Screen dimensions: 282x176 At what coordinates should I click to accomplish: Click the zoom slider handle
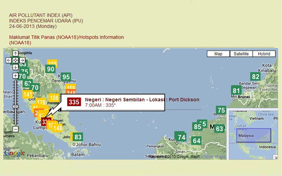15,106
